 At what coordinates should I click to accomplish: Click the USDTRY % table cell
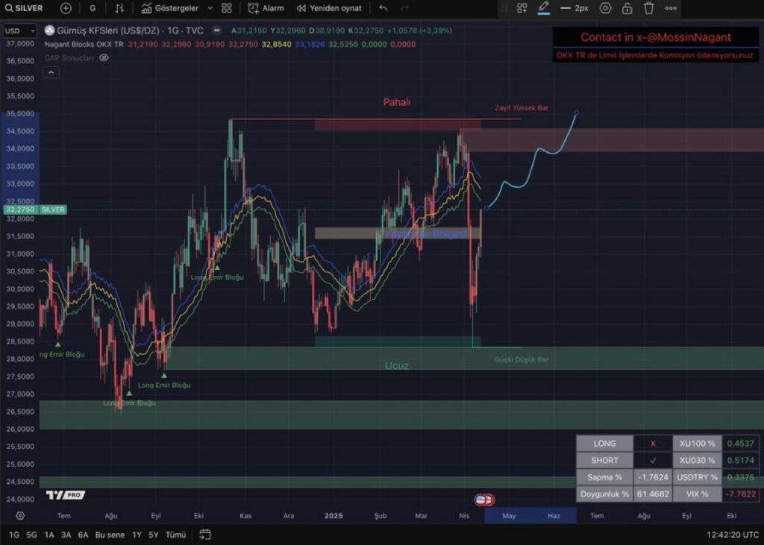(698, 477)
